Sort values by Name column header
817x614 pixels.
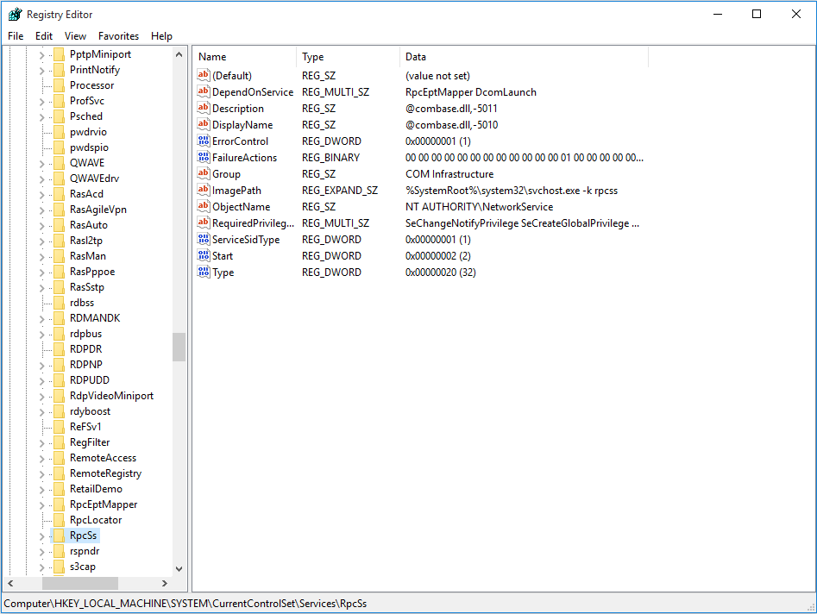point(245,57)
